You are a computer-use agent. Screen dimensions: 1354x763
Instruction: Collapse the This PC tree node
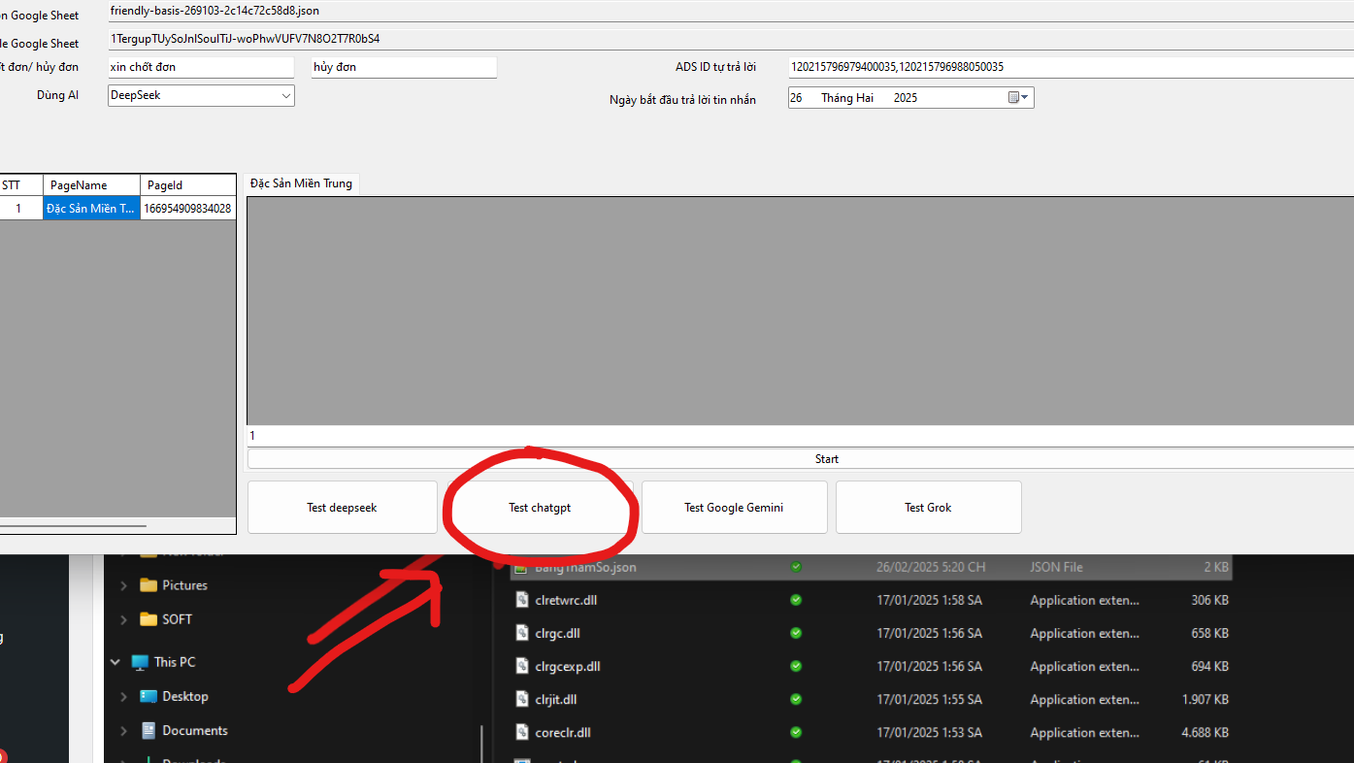[116, 662]
